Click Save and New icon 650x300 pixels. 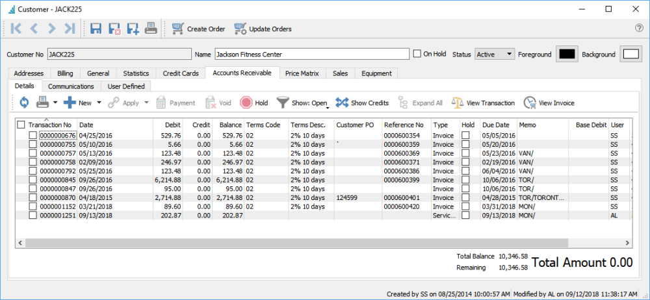click(133, 29)
